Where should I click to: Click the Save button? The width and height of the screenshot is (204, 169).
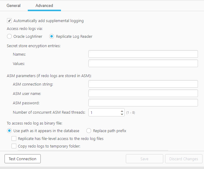144,159
